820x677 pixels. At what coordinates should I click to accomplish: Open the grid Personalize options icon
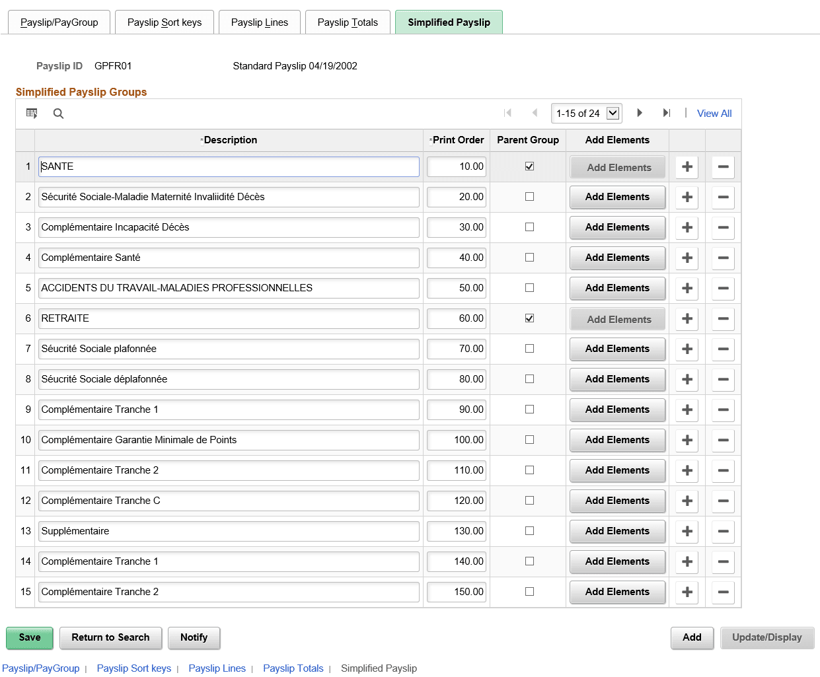[31, 113]
